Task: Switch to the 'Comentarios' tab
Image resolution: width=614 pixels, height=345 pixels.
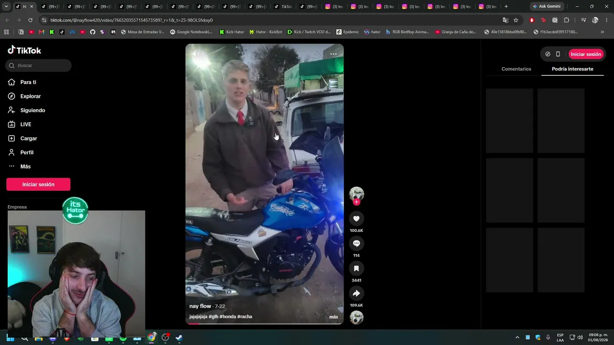Action: click(516, 69)
